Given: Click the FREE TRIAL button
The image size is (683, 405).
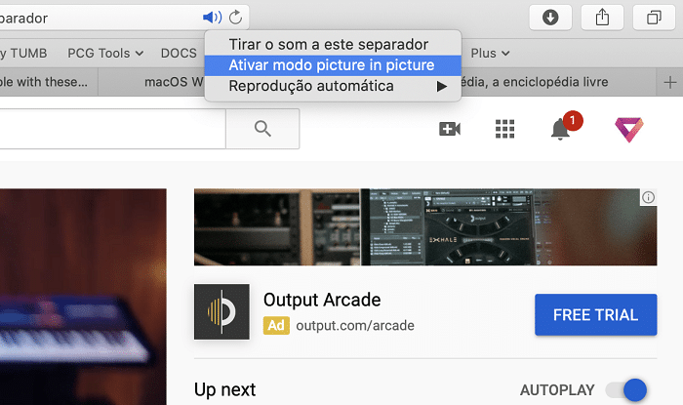Looking at the screenshot, I should [x=595, y=314].
